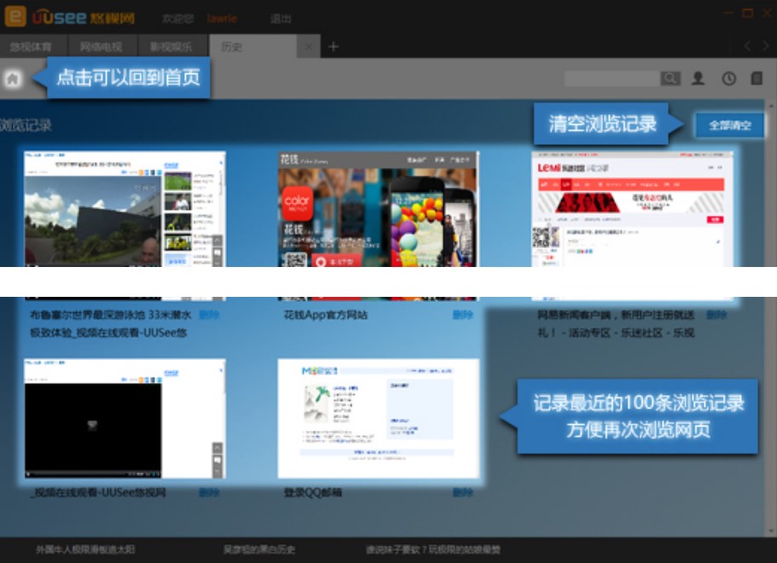Image resolution: width=777 pixels, height=563 pixels.
Task: Open the bookmarks page icon at toolbar end
Action: 757,78
